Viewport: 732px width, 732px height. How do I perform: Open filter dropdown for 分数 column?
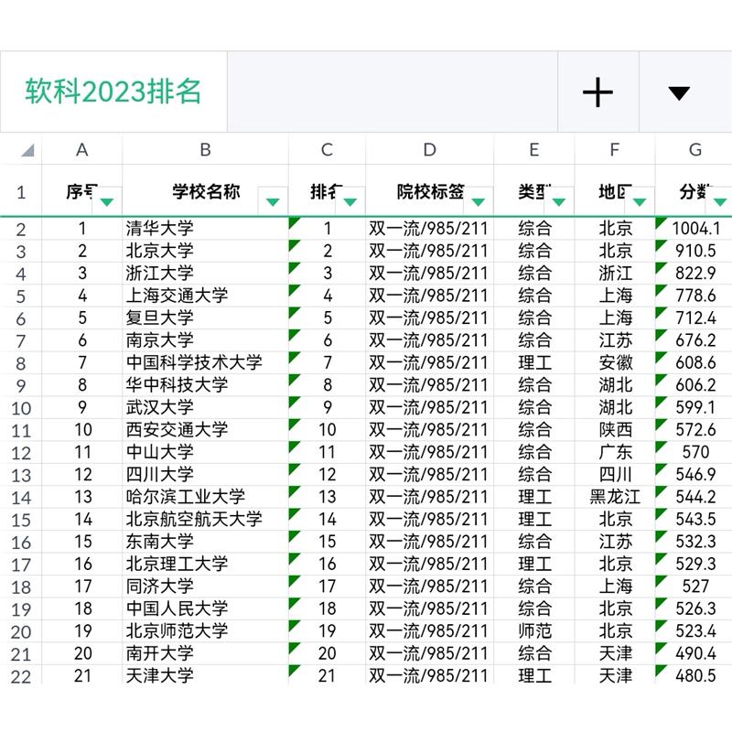pyautogui.click(x=720, y=201)
